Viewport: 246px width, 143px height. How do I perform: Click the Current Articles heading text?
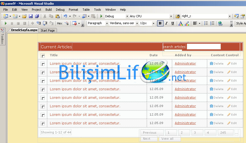(x=56, y=47)
